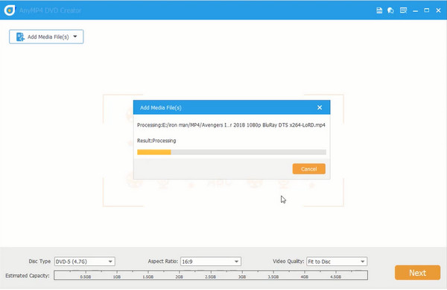Open the feedback message icon in title bar

coord(403,10)
